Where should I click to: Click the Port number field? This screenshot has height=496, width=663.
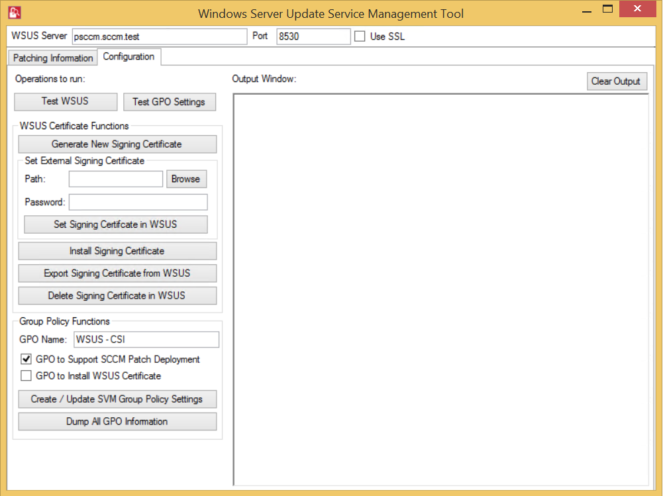313,36
